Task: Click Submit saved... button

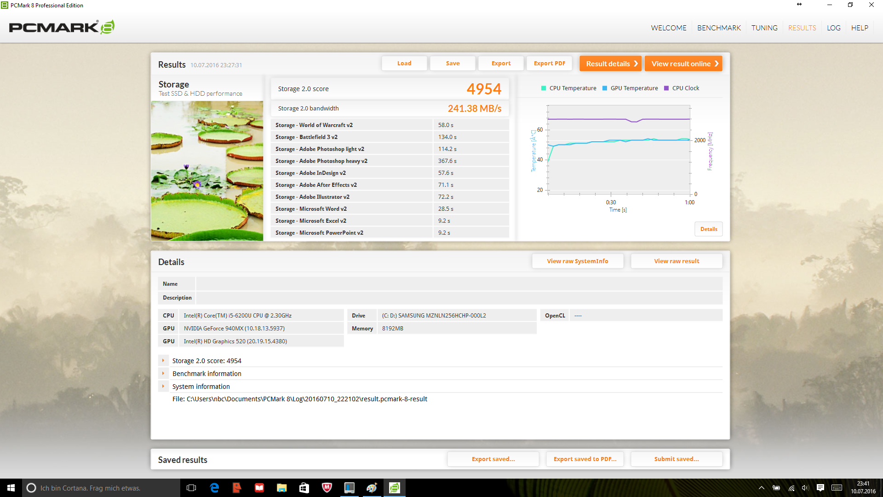Action: tap(677, 459)
